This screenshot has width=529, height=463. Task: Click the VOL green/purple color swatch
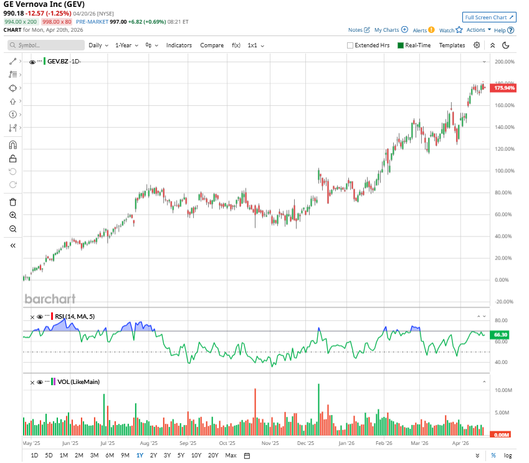(53, 382)
